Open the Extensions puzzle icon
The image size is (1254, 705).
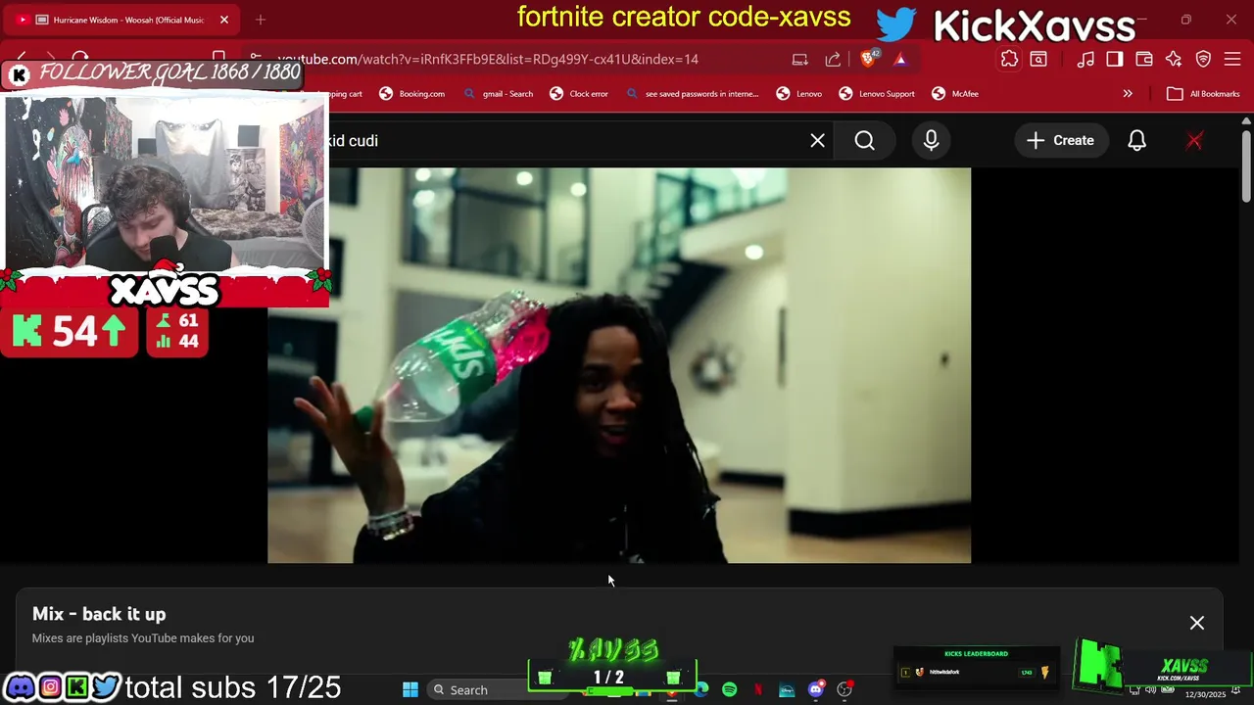click(1009, 59)
